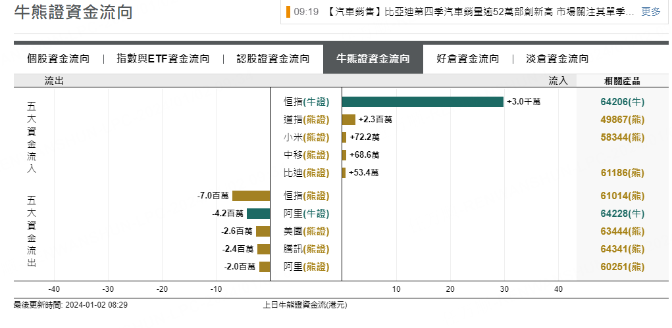Click the -2.4百萬 value label

pos(238,249)
